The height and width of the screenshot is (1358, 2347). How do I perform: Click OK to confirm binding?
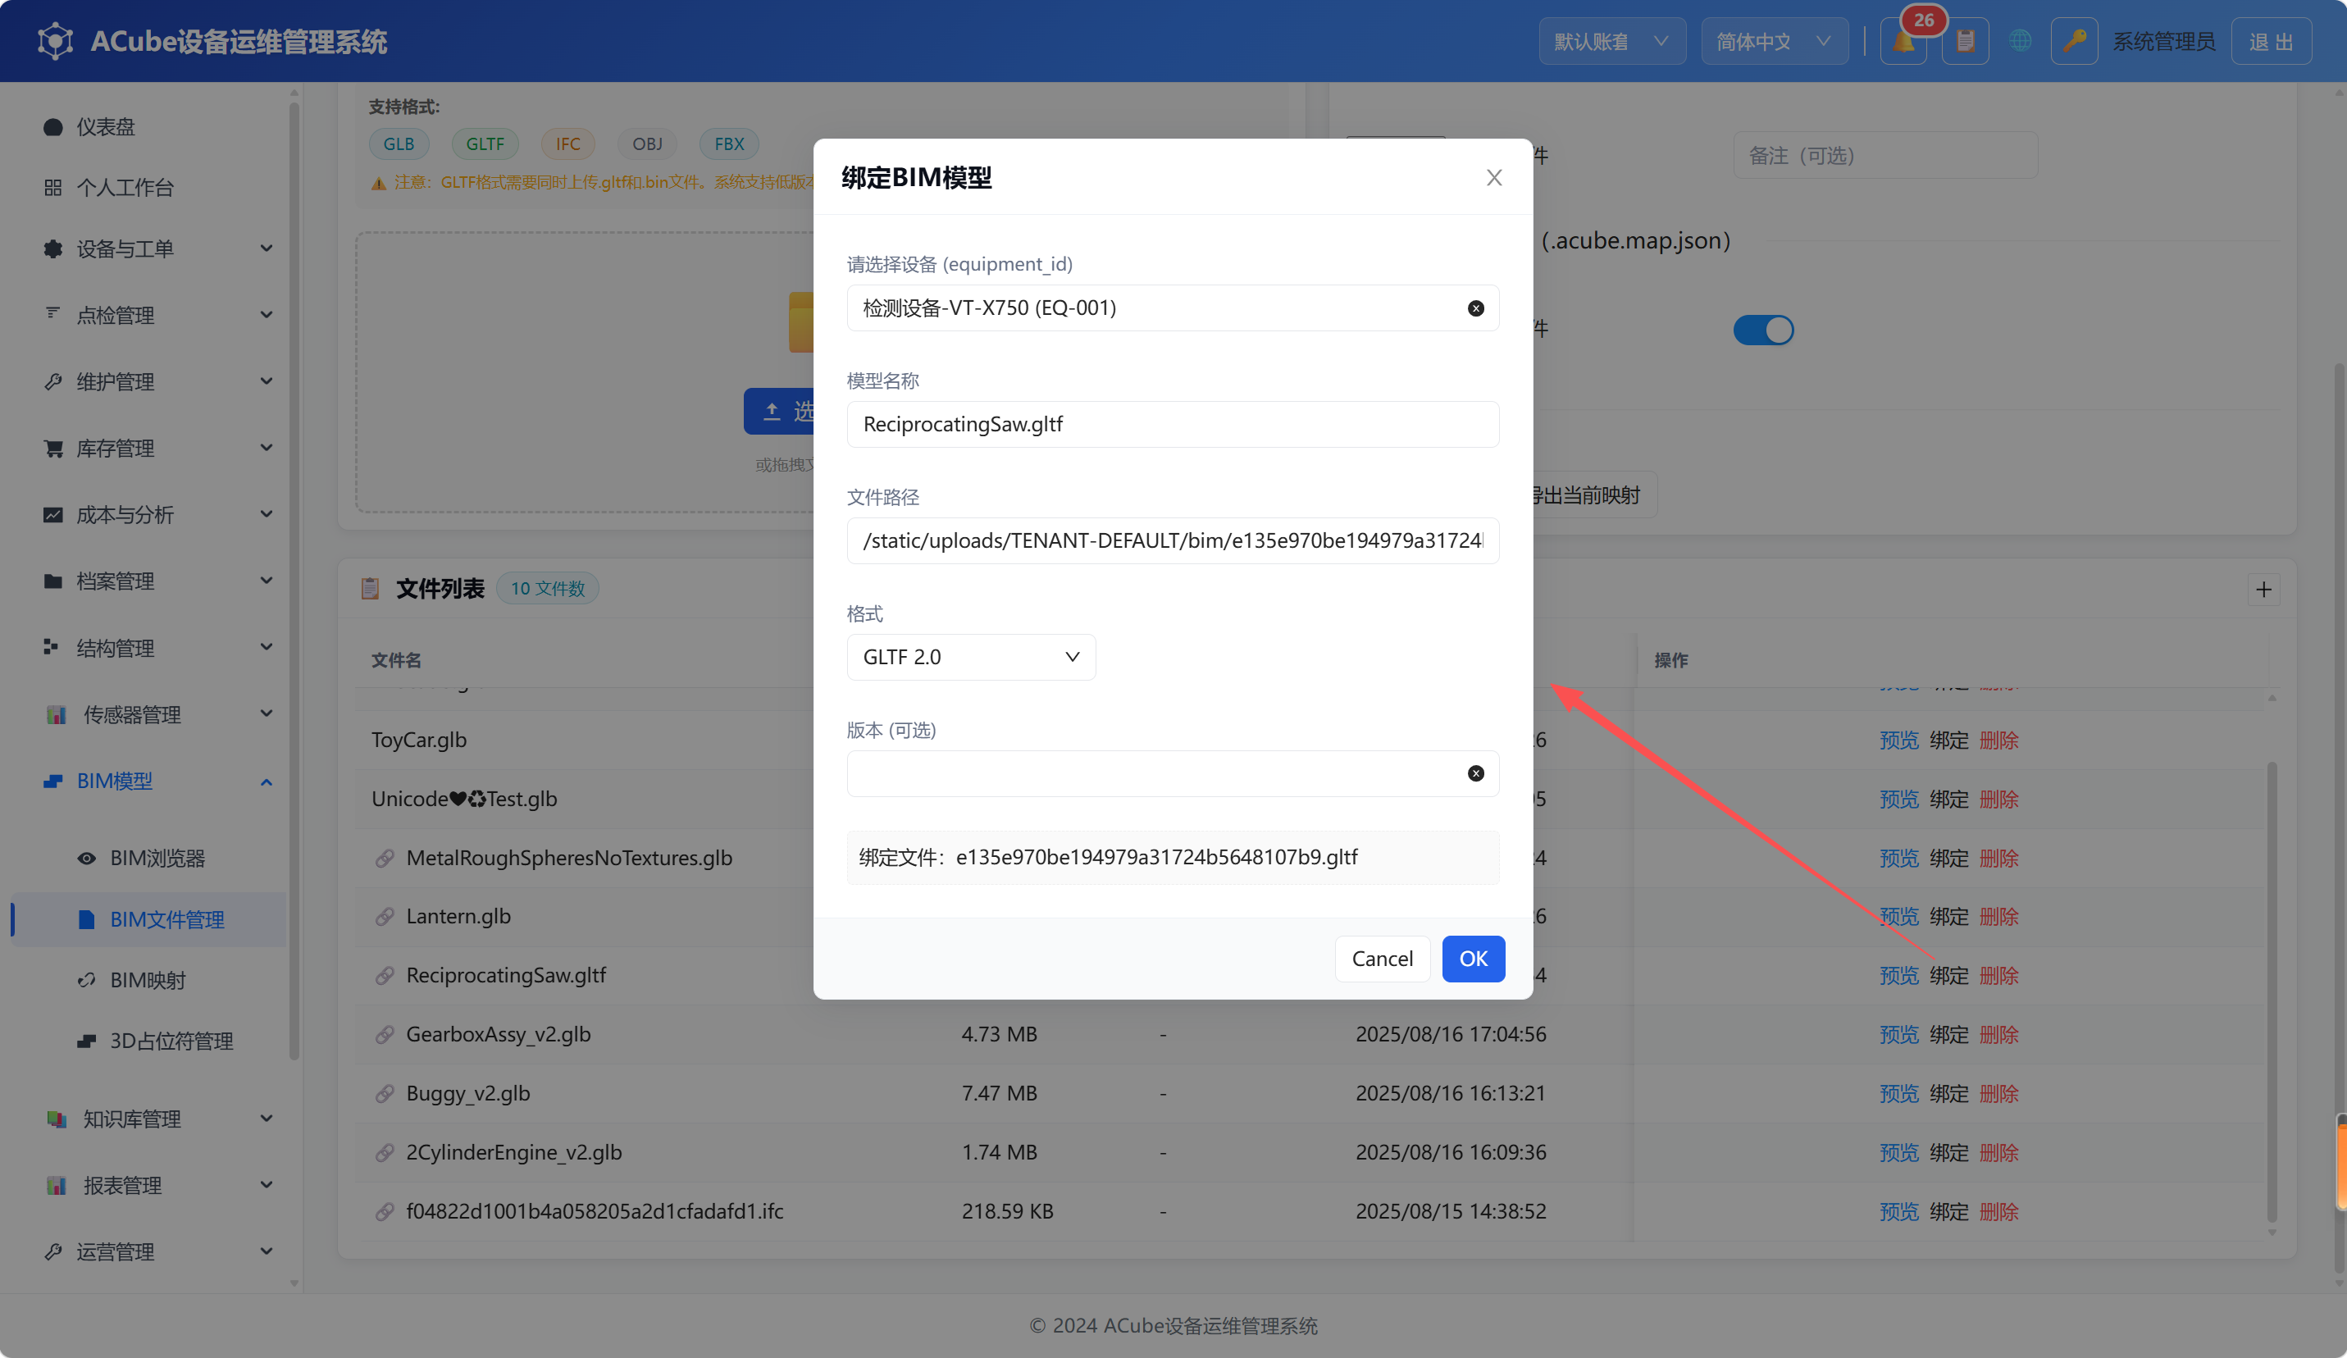1473,959
